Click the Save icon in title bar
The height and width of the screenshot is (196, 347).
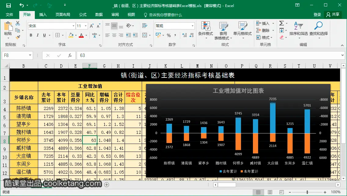tap(9, 6)
